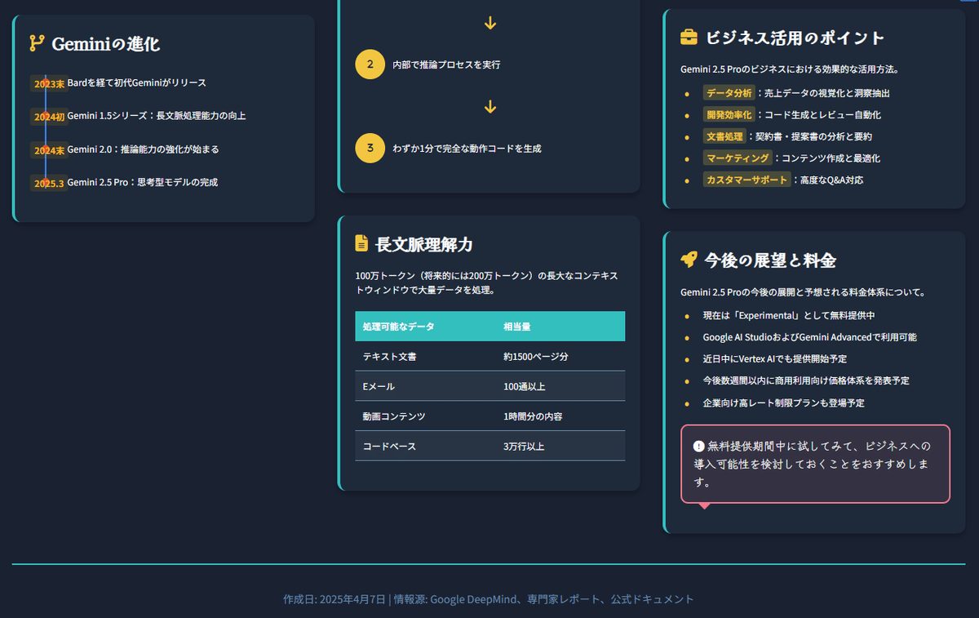This screenshot has width=979, height=618.
Task: Click the bullet 現在は「Experimental」として無料提供中
Action: pyautogui.click(x=789, y=315)
